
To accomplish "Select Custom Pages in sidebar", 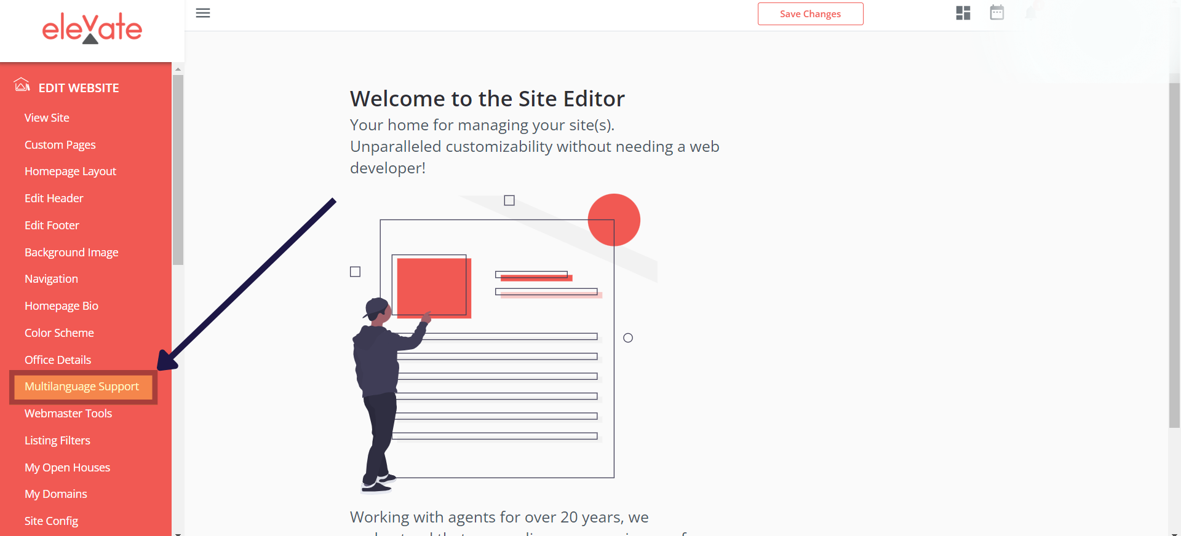I will 60,145.
